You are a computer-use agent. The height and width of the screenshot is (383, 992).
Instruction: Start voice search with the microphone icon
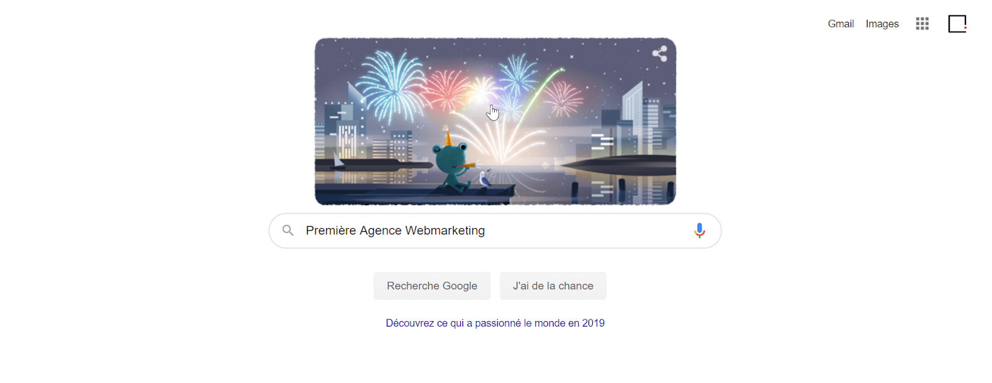click(699, 231)
